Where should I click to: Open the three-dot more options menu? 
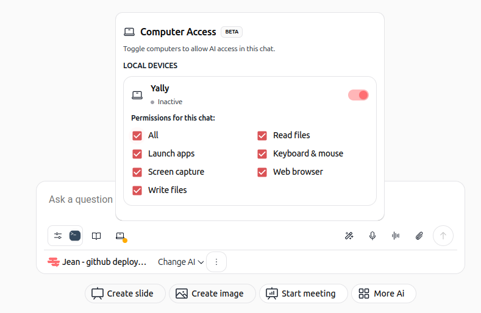216,262
